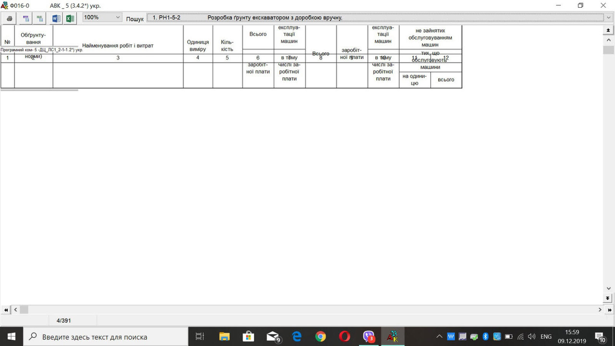Screen dimensions: 615x346
Task: Click vertical scrollbar down arrow
Action: click(608, 288)
